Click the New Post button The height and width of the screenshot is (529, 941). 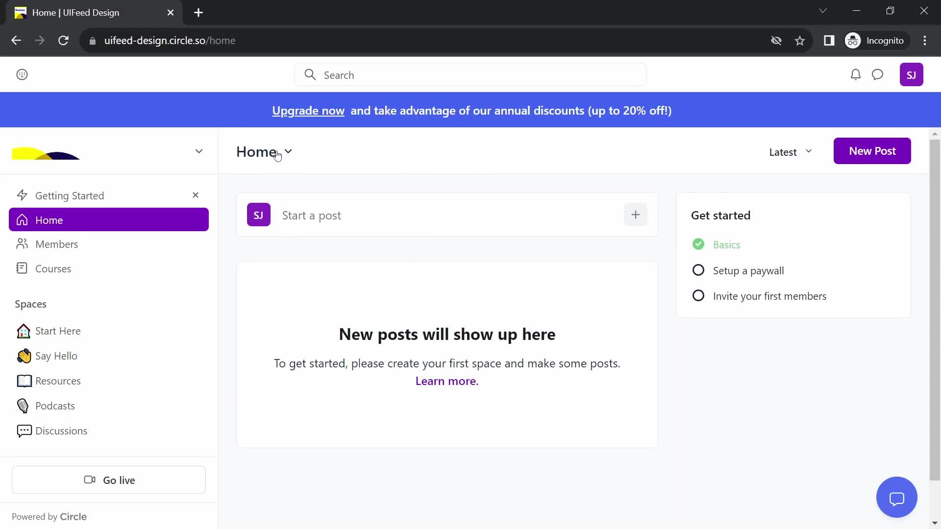[872, 150]
